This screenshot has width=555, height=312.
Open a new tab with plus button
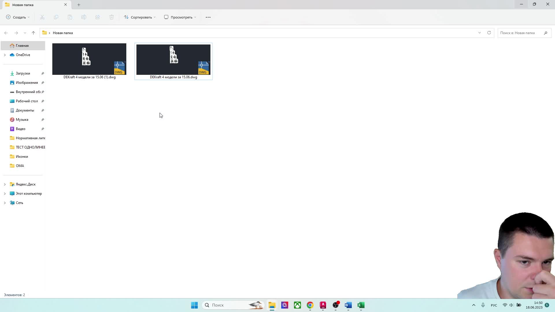79,5
